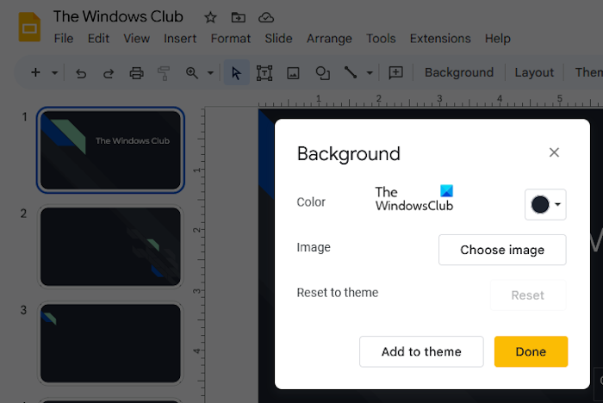Image resolution: width=603 pixels, height=403 pixels.
Task: Click the Zoom magnifier icon
Action: (x=192, y=72)
